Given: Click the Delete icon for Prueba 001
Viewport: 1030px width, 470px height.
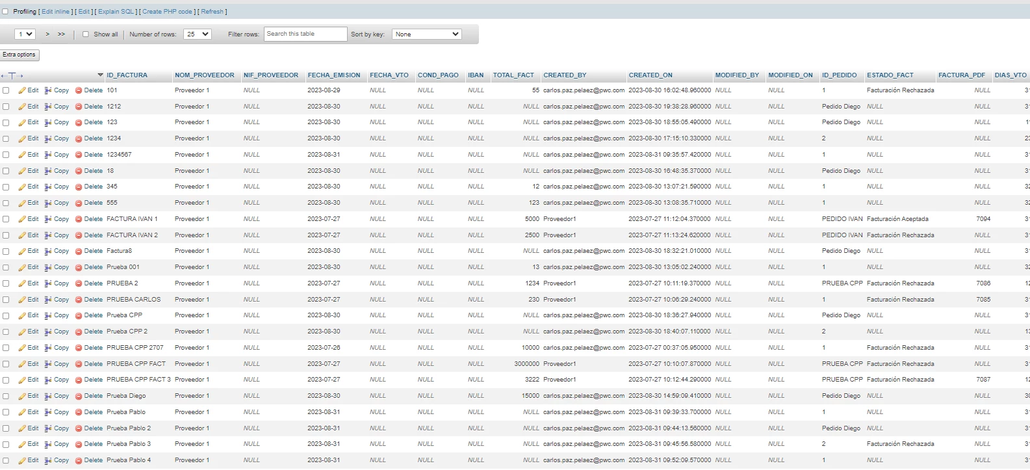Looking at the screenshot, I should point(79,267).
